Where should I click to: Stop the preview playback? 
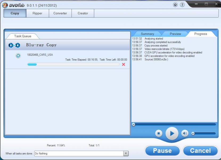(x=159, y=133)
